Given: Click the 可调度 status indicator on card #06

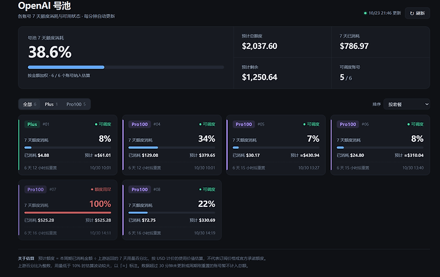Looking at the screenshot, I should pos(415,124).
